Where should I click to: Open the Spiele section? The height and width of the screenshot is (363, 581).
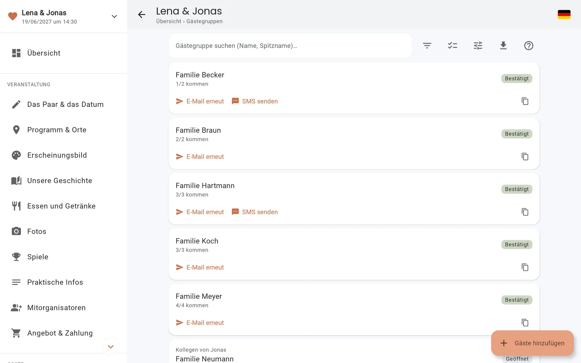[64, 257]
